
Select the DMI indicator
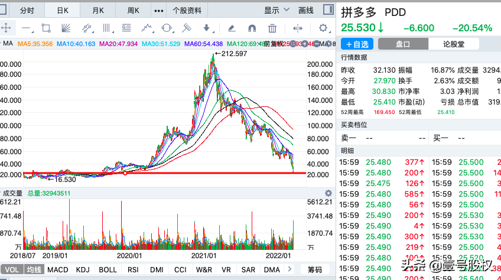click(x=157, y=269)
